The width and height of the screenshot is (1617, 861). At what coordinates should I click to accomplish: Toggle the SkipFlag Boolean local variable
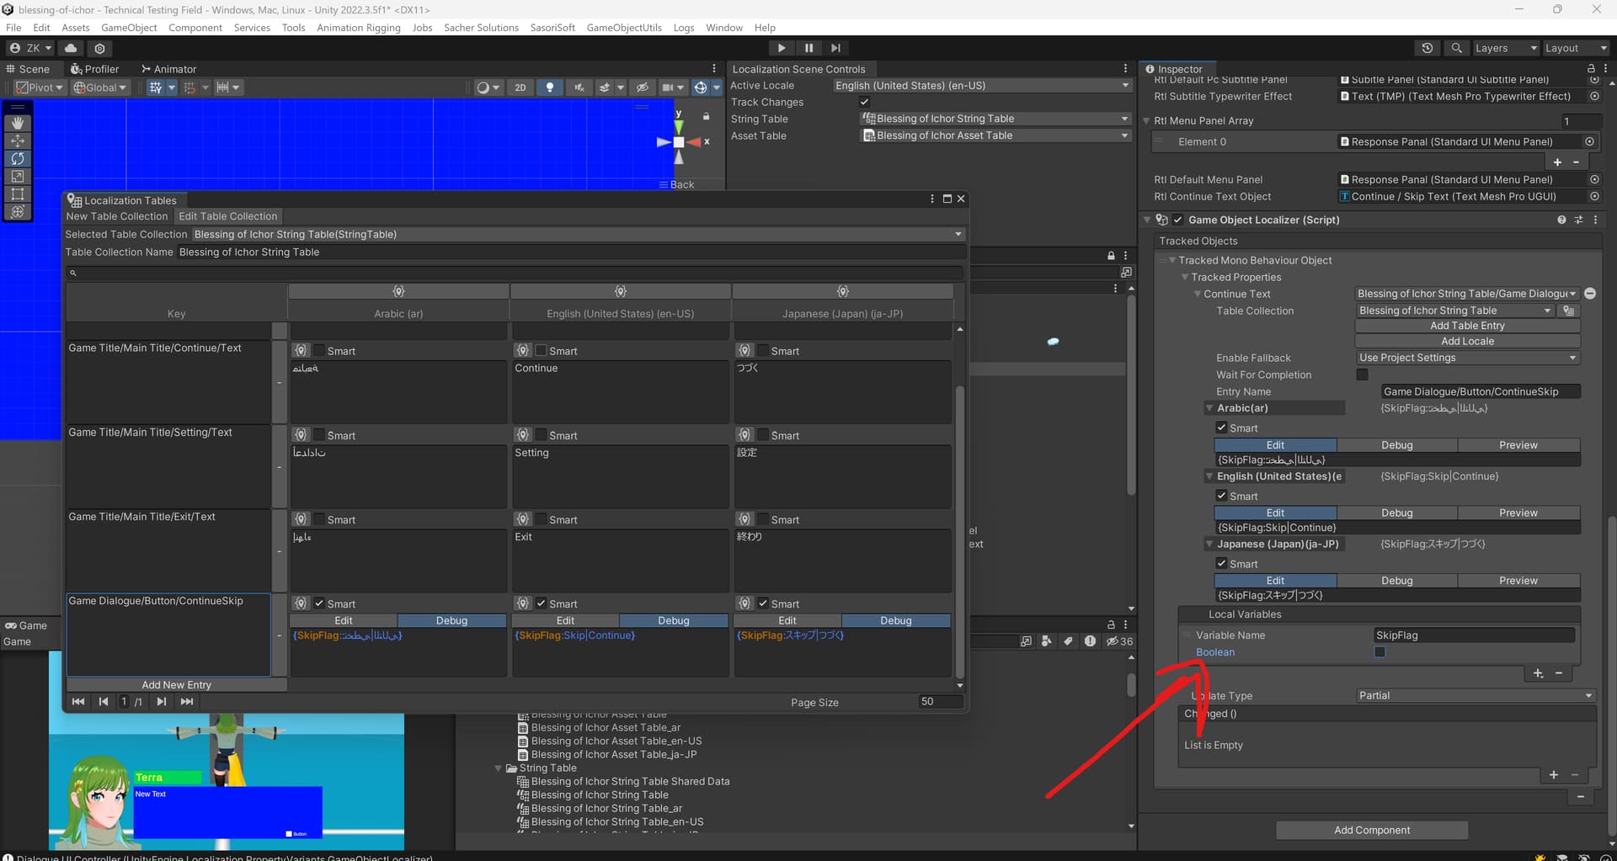(x=1380, y=651)
